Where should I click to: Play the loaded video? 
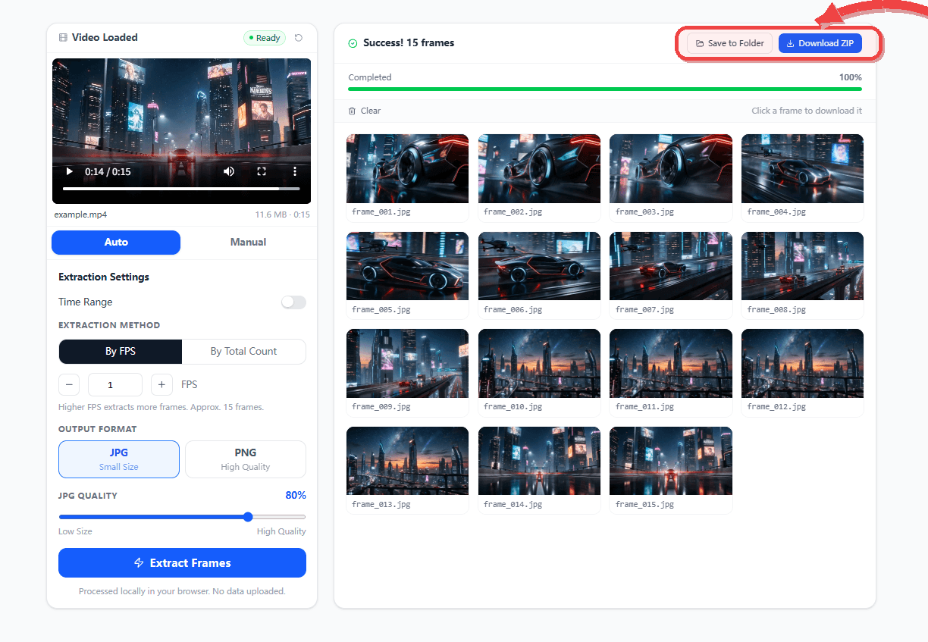pyautogui.click(x=70, y=172)
